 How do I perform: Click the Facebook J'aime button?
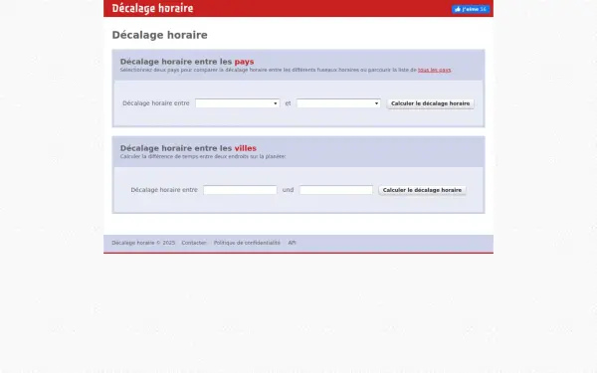click(x=471, y=9)
